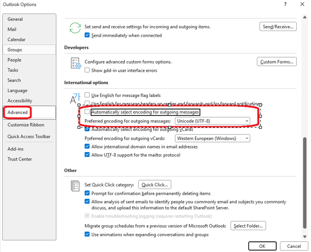Toggle Show add-in user interface errors
This screenshot has height=252, width=311.
coord(87,71)
